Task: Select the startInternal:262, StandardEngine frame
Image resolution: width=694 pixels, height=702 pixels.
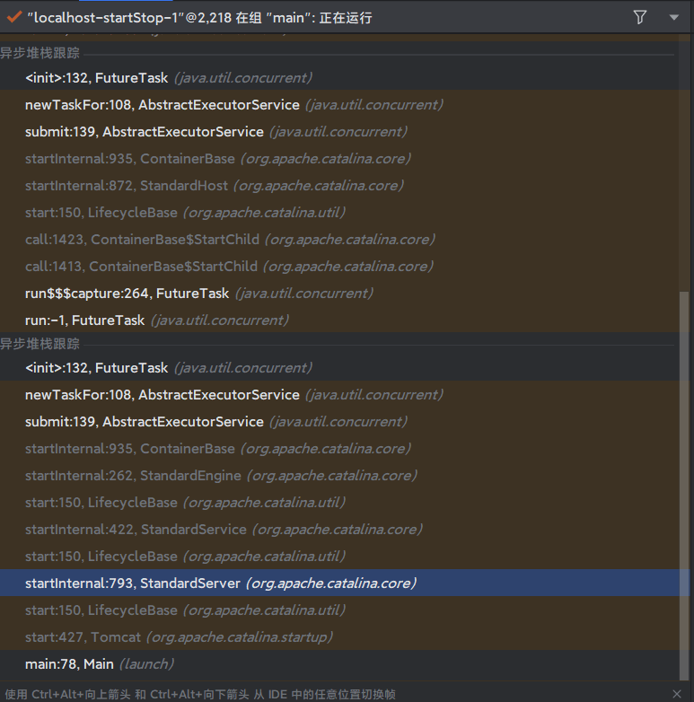Action: pyautogui.click(x=221, y=476)
